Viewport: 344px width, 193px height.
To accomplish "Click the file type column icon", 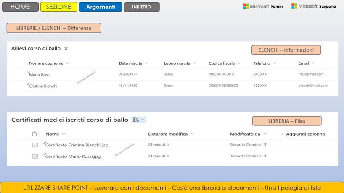I will point(34,134).
